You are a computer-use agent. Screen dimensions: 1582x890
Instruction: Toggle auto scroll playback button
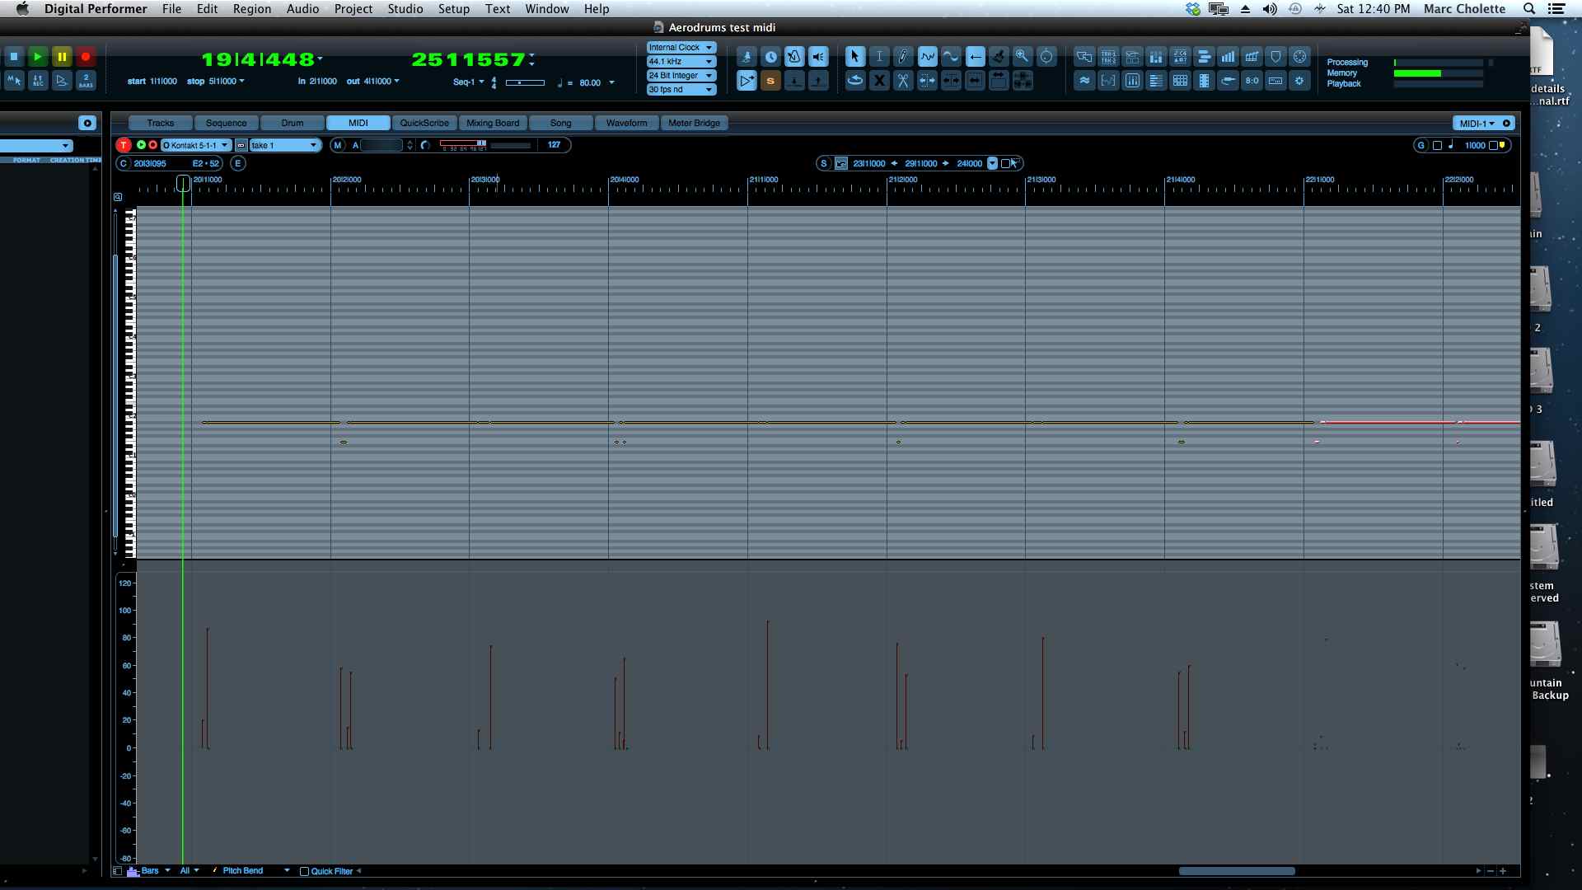pos(747,81)
